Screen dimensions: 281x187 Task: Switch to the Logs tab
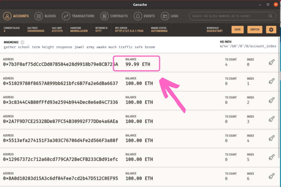pyautogui.click(x=170, y=16)
